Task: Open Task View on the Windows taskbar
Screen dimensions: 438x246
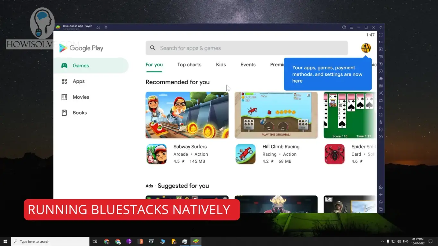Action: coord(95,242)
